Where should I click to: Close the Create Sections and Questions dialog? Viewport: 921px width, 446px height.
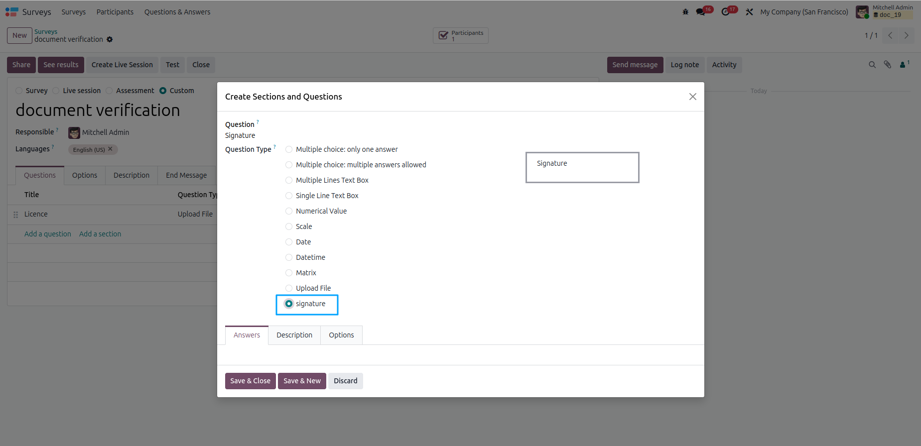[693, 97]
